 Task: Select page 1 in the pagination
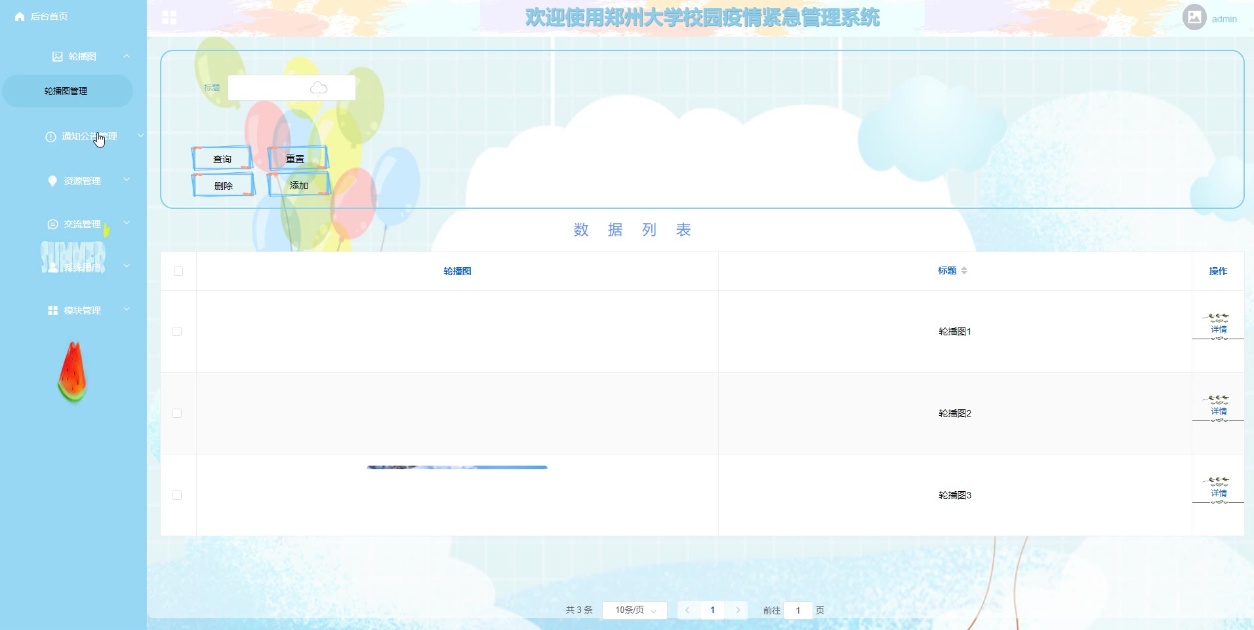click(x=712, y=610)
